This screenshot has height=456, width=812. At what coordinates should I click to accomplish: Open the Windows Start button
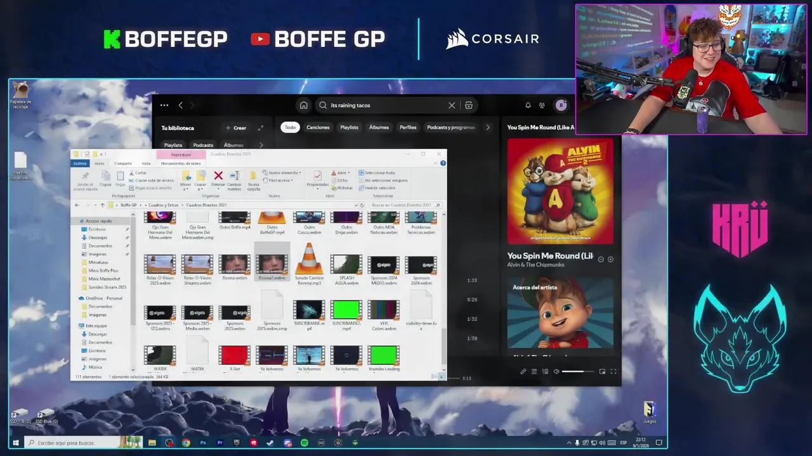tap(16, 443)
